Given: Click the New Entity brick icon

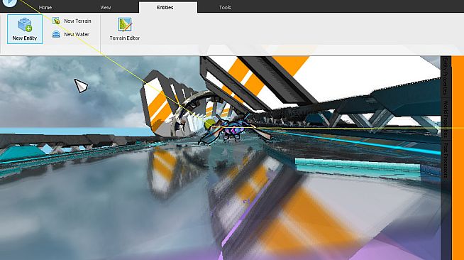Looking at the screenshot, I should [x=25, y=25].
